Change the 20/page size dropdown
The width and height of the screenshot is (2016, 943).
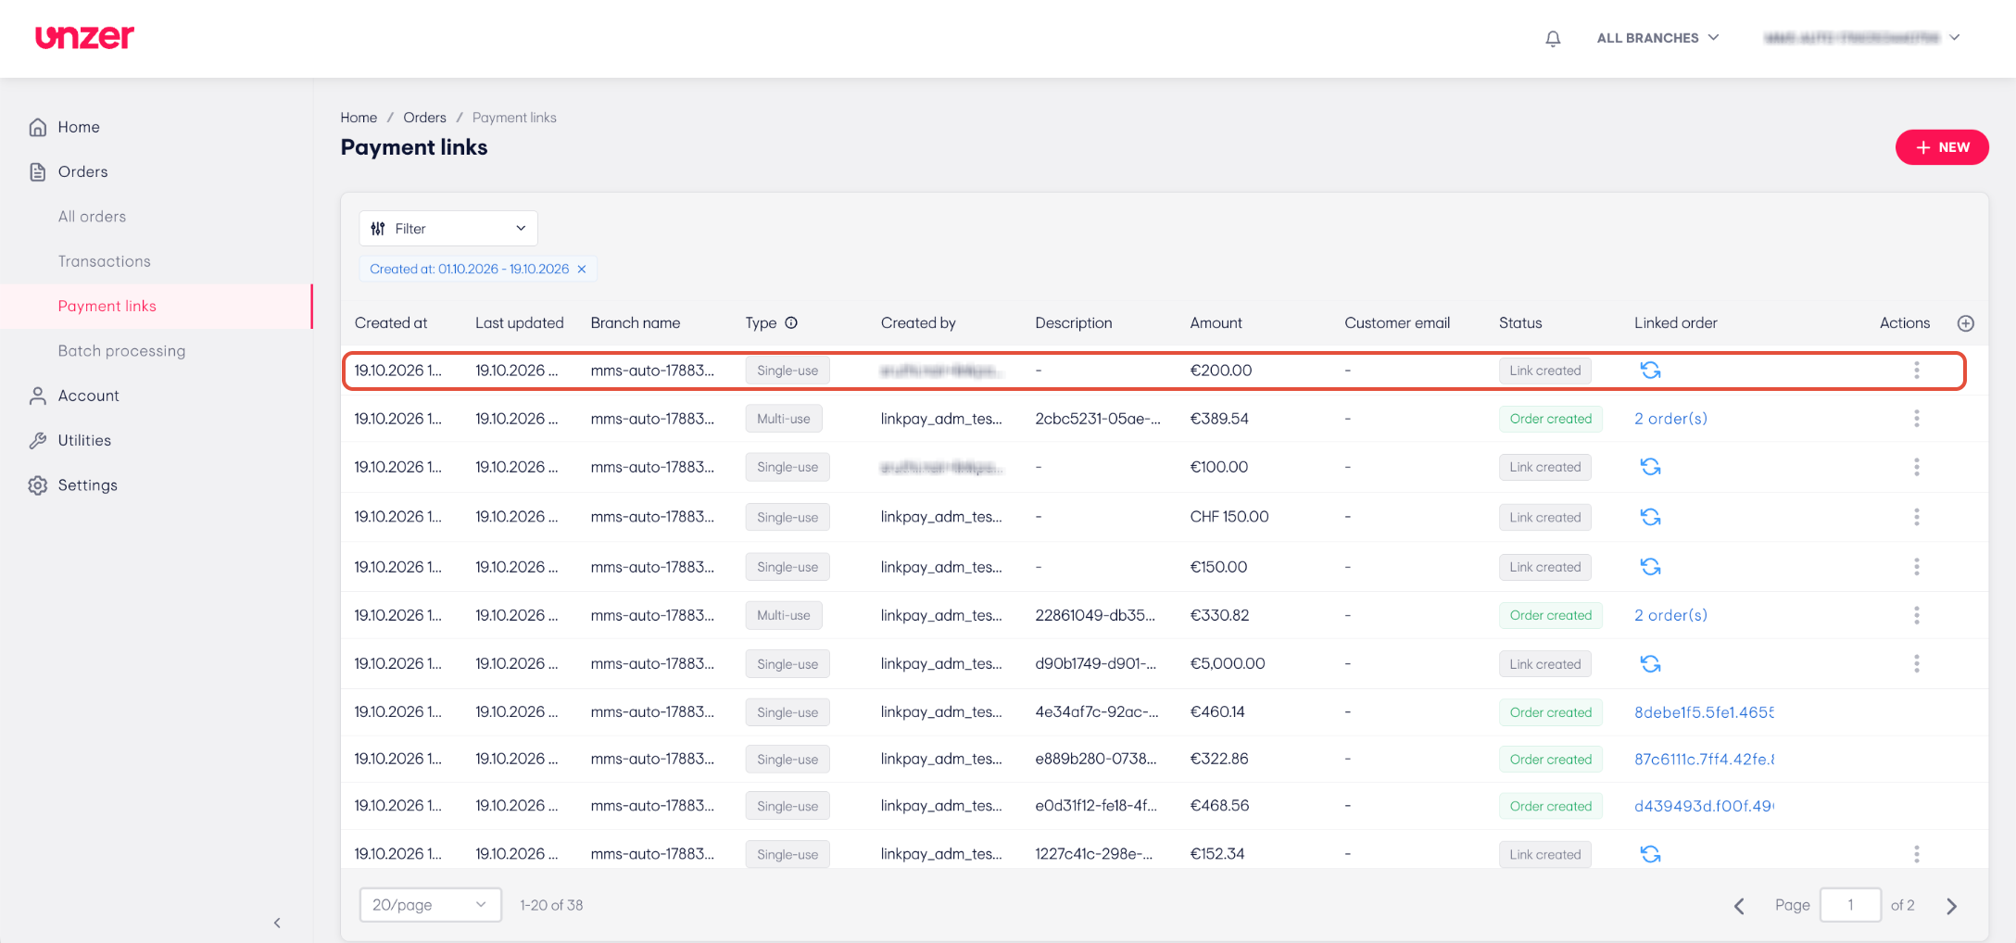click(x=431, y=905)
